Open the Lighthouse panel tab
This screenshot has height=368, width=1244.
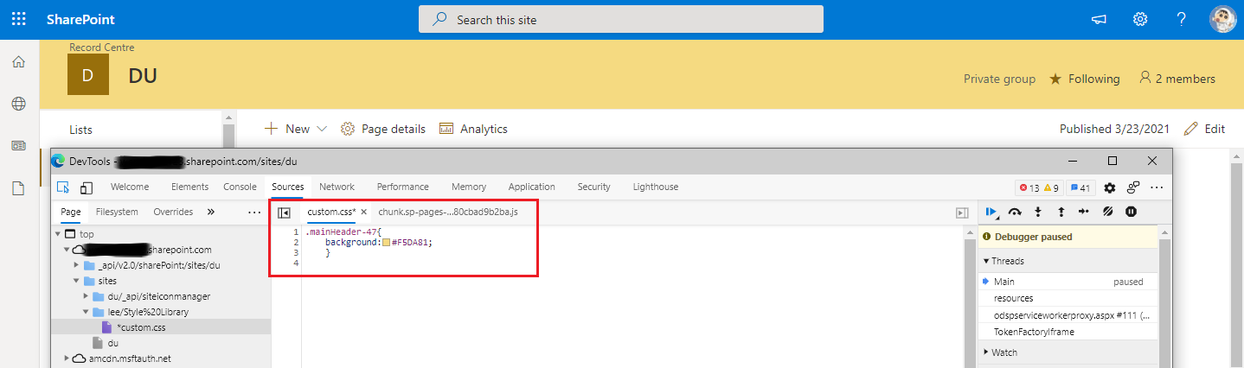(x=655, y=187)
